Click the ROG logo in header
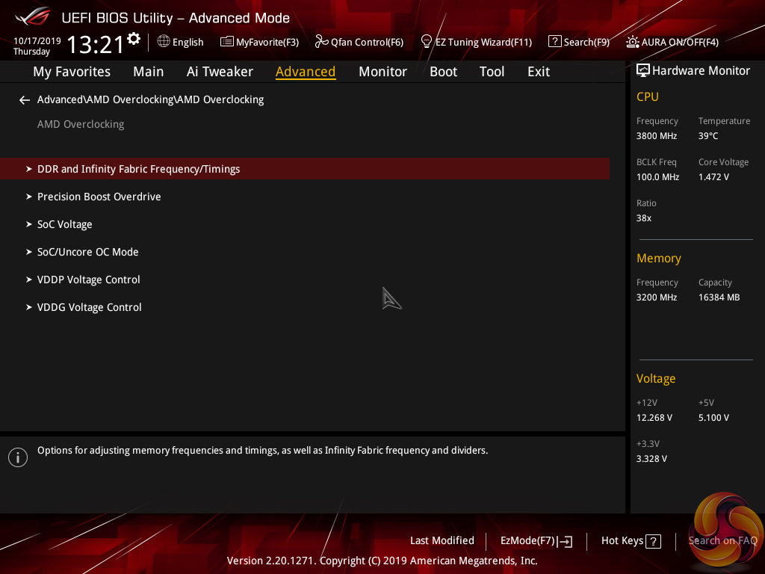The image size is (765, 574). pyautogui.click(x=33, y=16)
